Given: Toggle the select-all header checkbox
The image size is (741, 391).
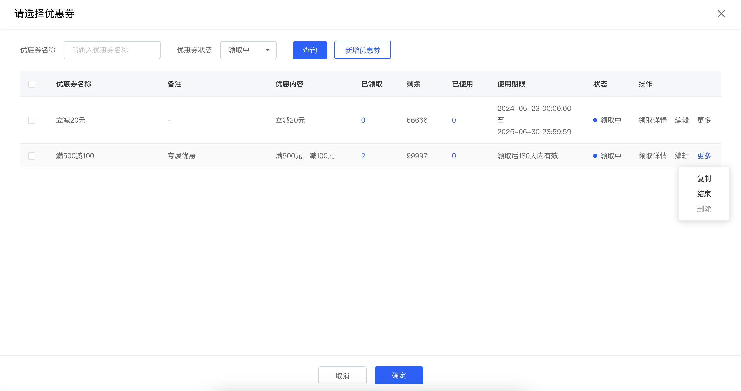Looking at the screenshot, I should pyautogui.click(x=32, y=84).
